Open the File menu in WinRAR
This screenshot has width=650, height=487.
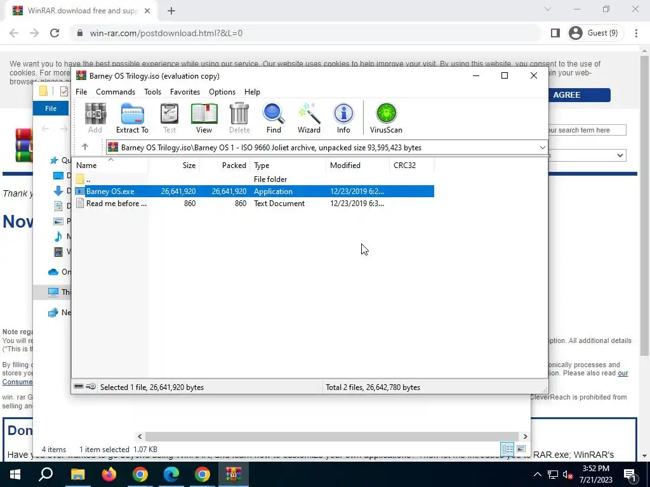coord(81,91)
